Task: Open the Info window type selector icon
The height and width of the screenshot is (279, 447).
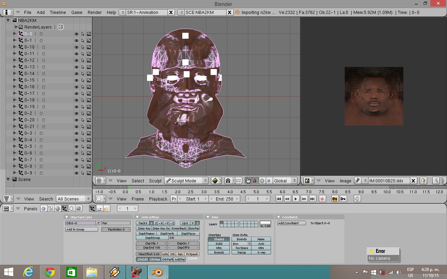Action: click(x=8, y=12)
